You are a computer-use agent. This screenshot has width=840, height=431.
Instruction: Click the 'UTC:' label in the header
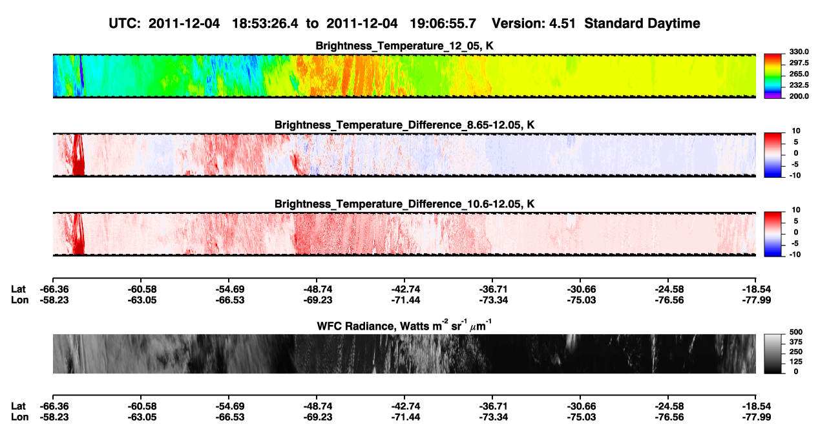tap(126, 24)
